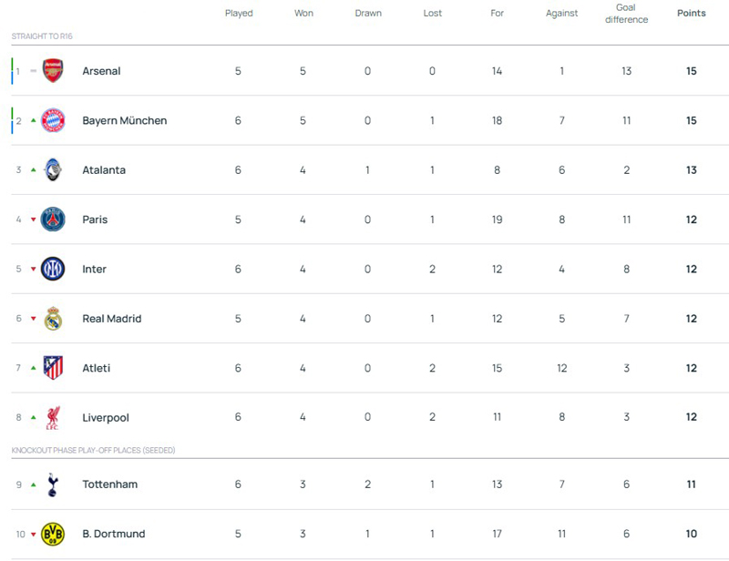
Task: Click the red down arrow beside Paris
Action: (x=34, y=219)
